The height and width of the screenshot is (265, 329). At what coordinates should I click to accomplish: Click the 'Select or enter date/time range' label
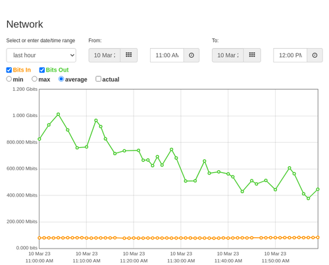pyautogui.click(x=41, y=41)
